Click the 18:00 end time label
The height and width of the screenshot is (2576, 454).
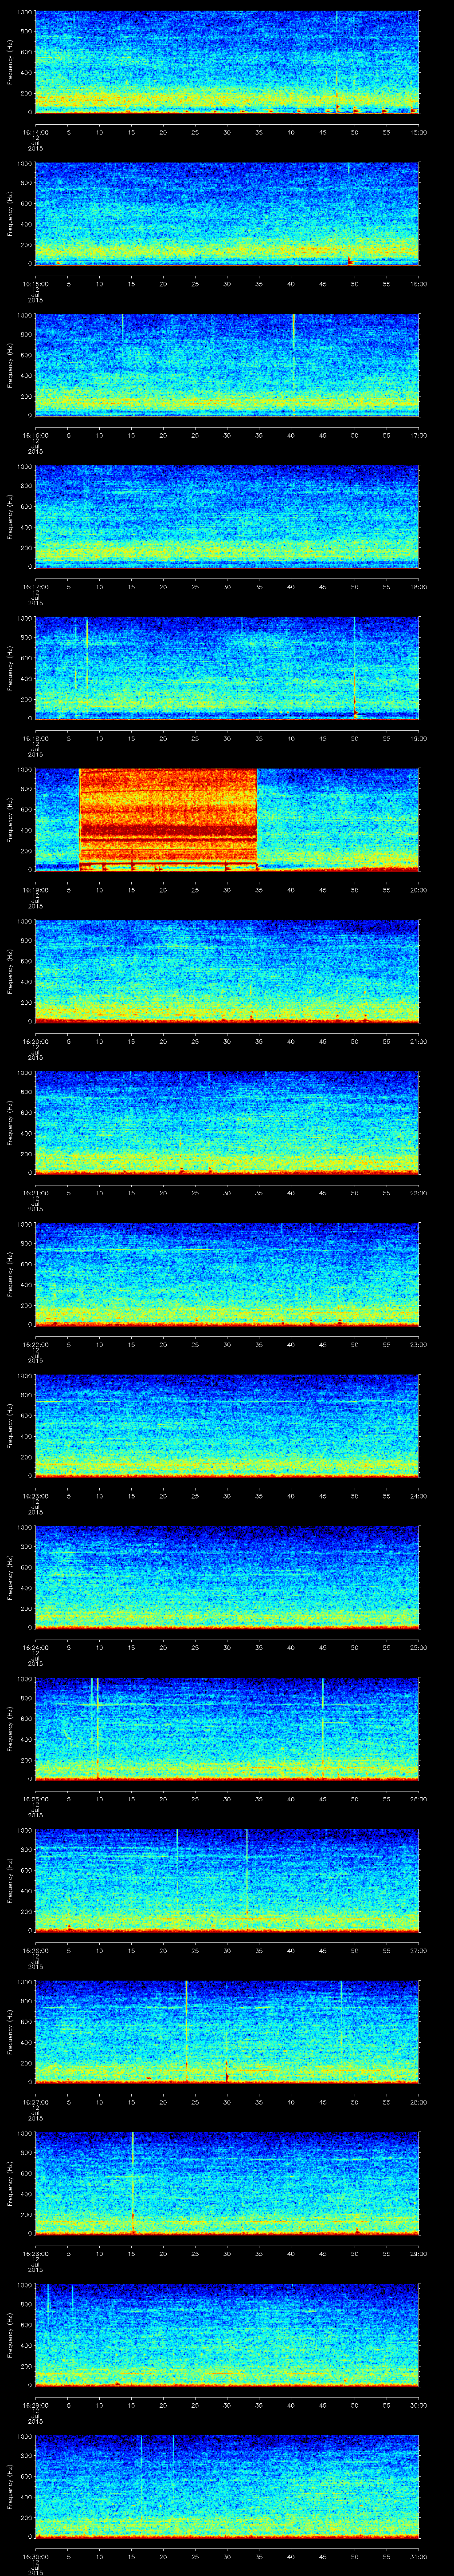pos(418,586)
